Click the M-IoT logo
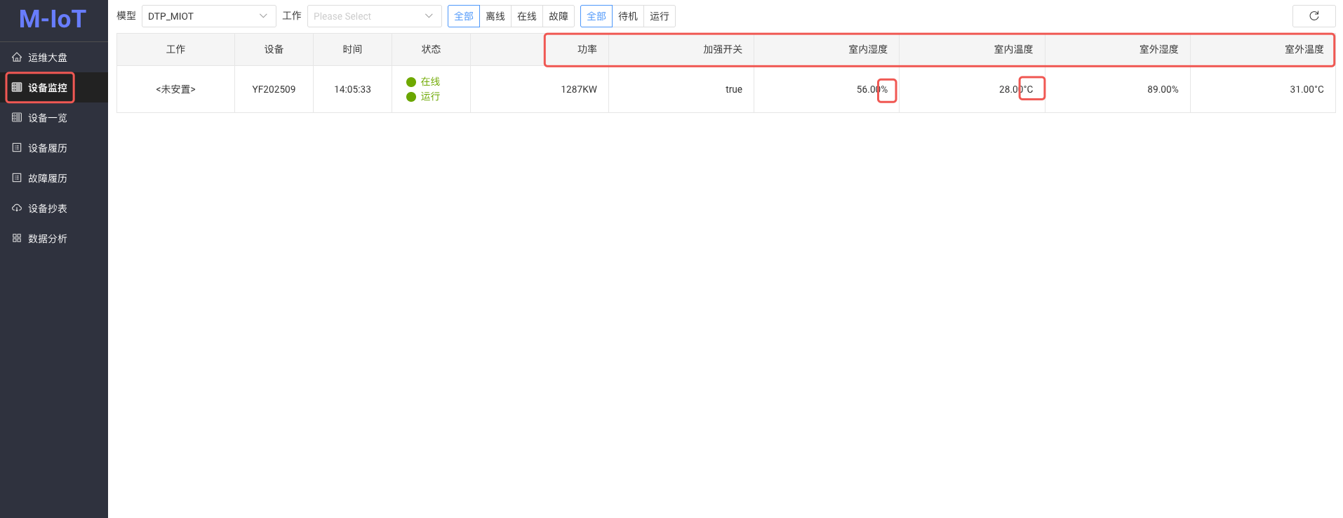This screenshot has width=1343, height=518. click(x=53, y=20)
